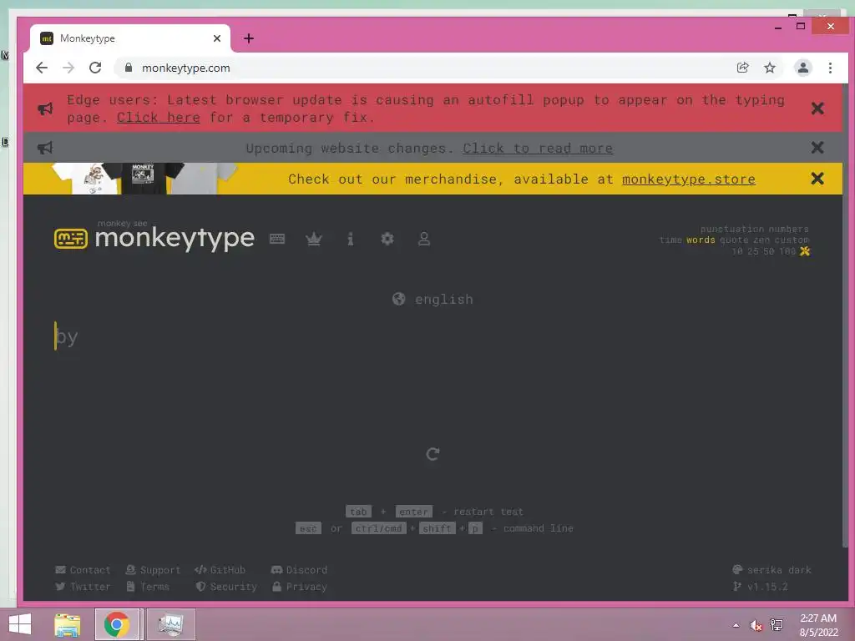Select custom test mode

coord(792,240)
